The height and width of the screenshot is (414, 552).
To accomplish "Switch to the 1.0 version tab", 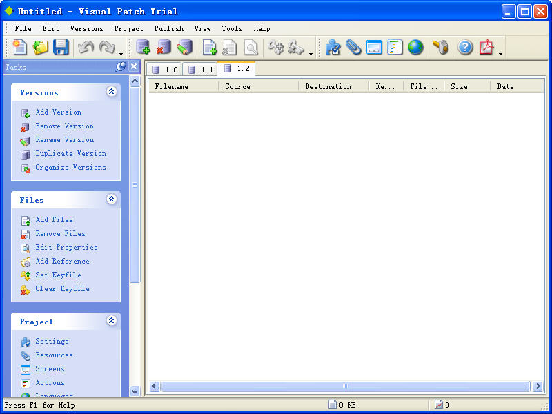I will (x=165, y=69).
